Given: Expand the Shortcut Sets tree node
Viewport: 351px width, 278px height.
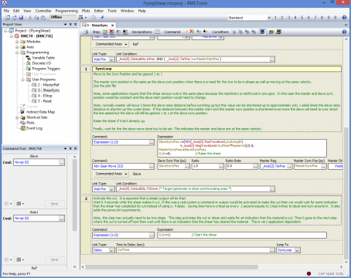Looking at the screenshot, I should [x=17, y=117].
